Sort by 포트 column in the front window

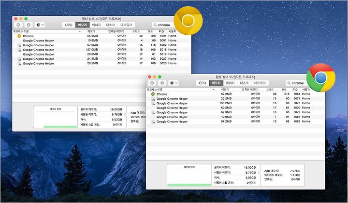click(284, 89)
